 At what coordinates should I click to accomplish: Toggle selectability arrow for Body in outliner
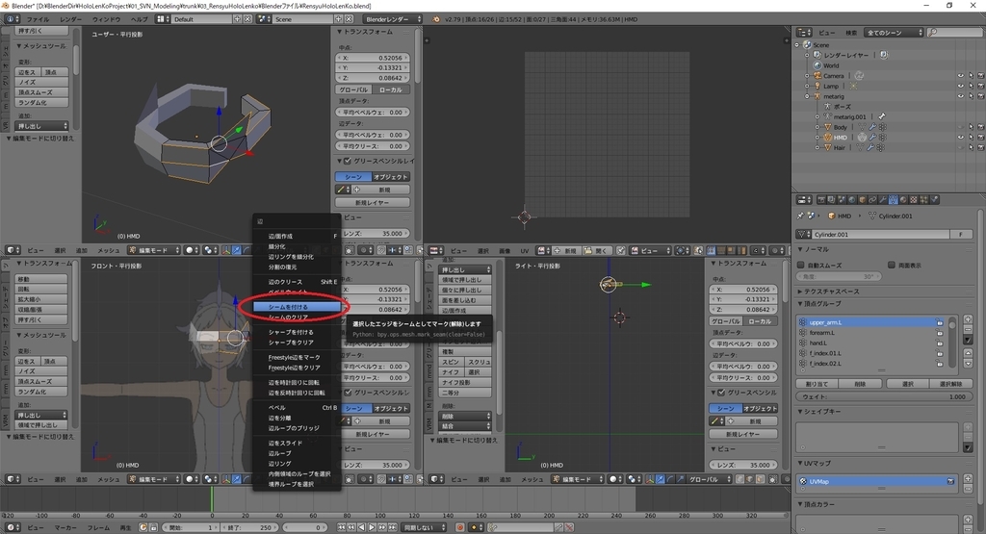(971, 127)
